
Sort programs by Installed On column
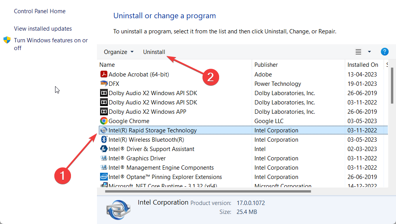pos(363,65)
